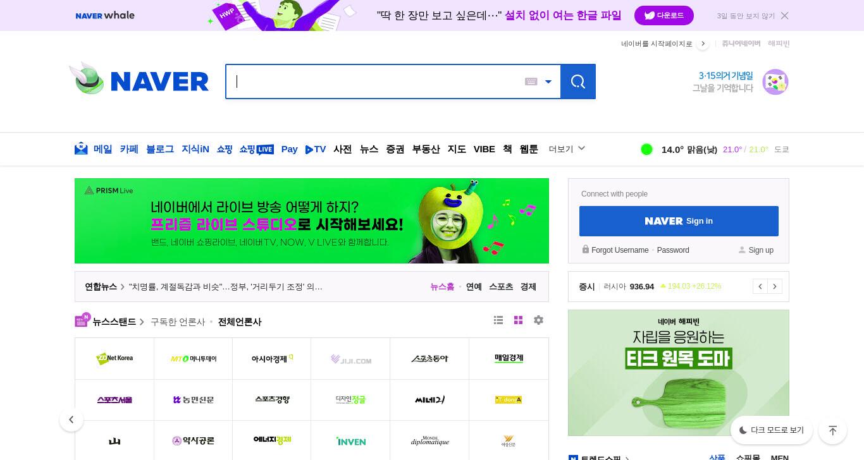The height and width of the screenshot is (460, 864).
Task: Open the TV menu item with play icon
Action: pyautogui.click(x=316, y=149)
